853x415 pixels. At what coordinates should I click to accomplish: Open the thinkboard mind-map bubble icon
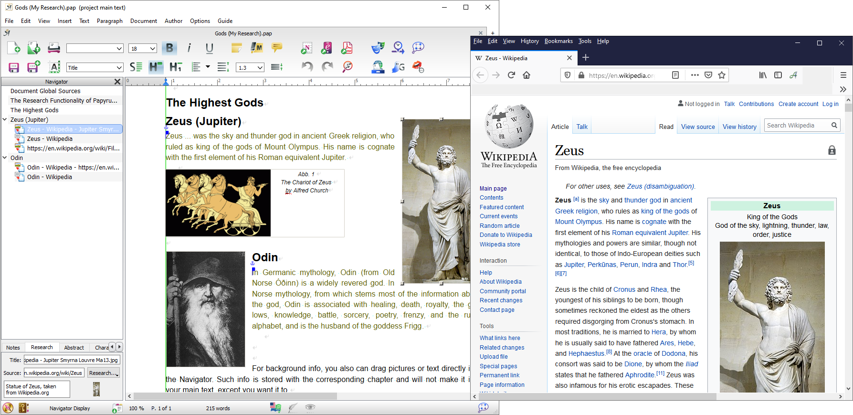click(418, 47)
